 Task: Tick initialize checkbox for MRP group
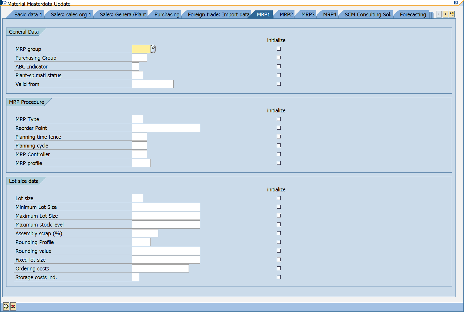(x=279, y=49)
